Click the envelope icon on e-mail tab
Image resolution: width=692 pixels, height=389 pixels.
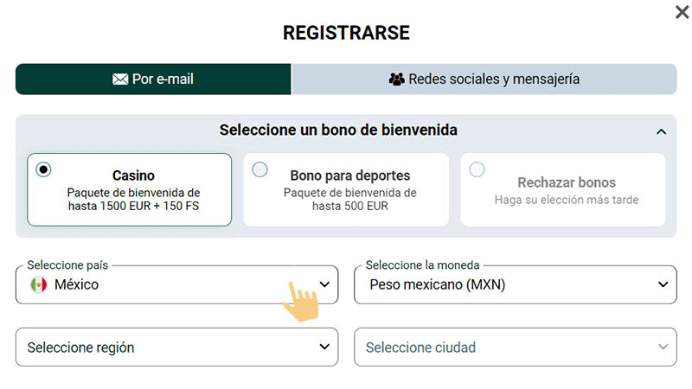point(120,80)
